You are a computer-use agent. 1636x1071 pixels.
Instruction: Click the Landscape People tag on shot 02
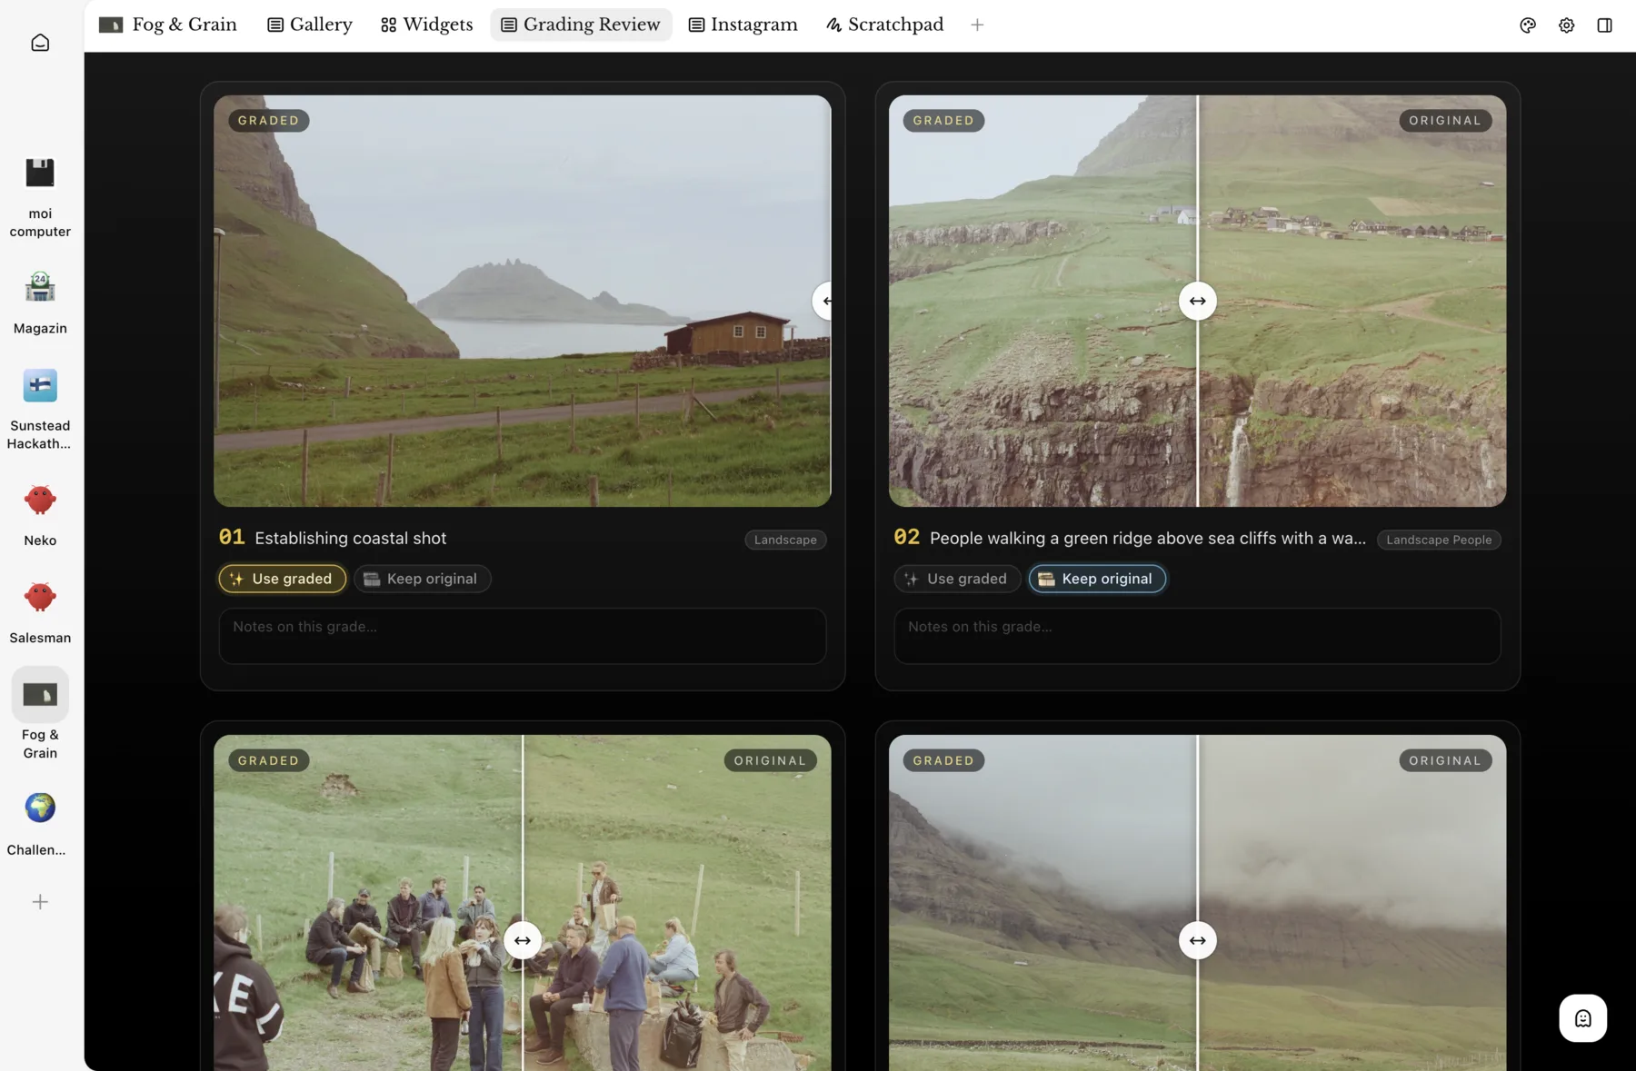tap(1439, 540)
